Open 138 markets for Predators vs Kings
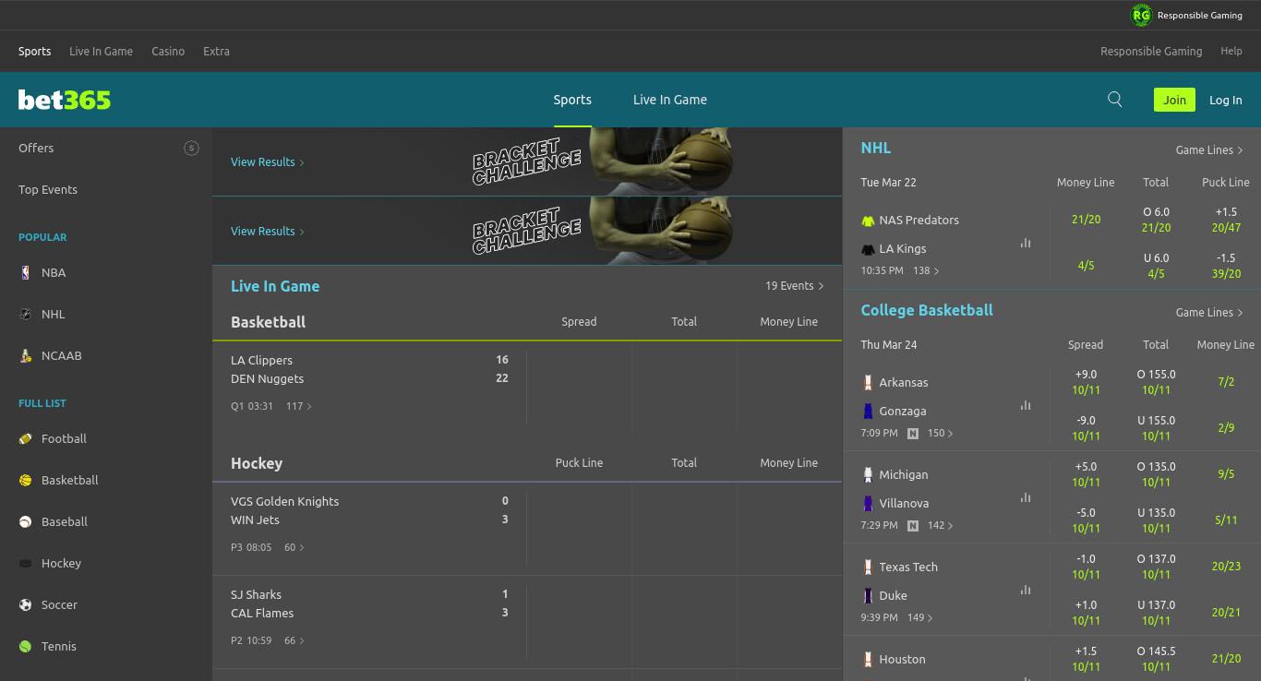Screen dimensions: 1261x681 click(926, 270)
